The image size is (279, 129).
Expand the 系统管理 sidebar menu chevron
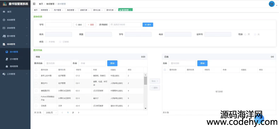tap(27, 20)
